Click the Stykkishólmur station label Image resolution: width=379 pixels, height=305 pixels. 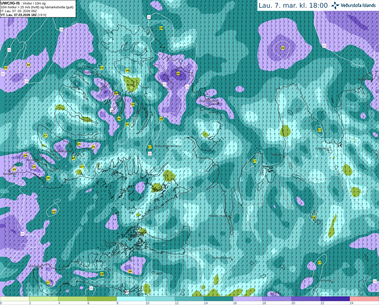click(x=113, y=243)
